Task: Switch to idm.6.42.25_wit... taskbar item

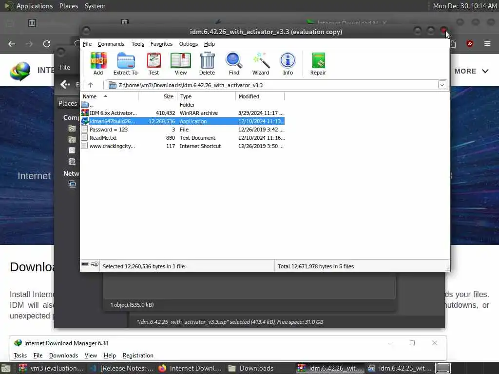Action: [x=400, y=368]
